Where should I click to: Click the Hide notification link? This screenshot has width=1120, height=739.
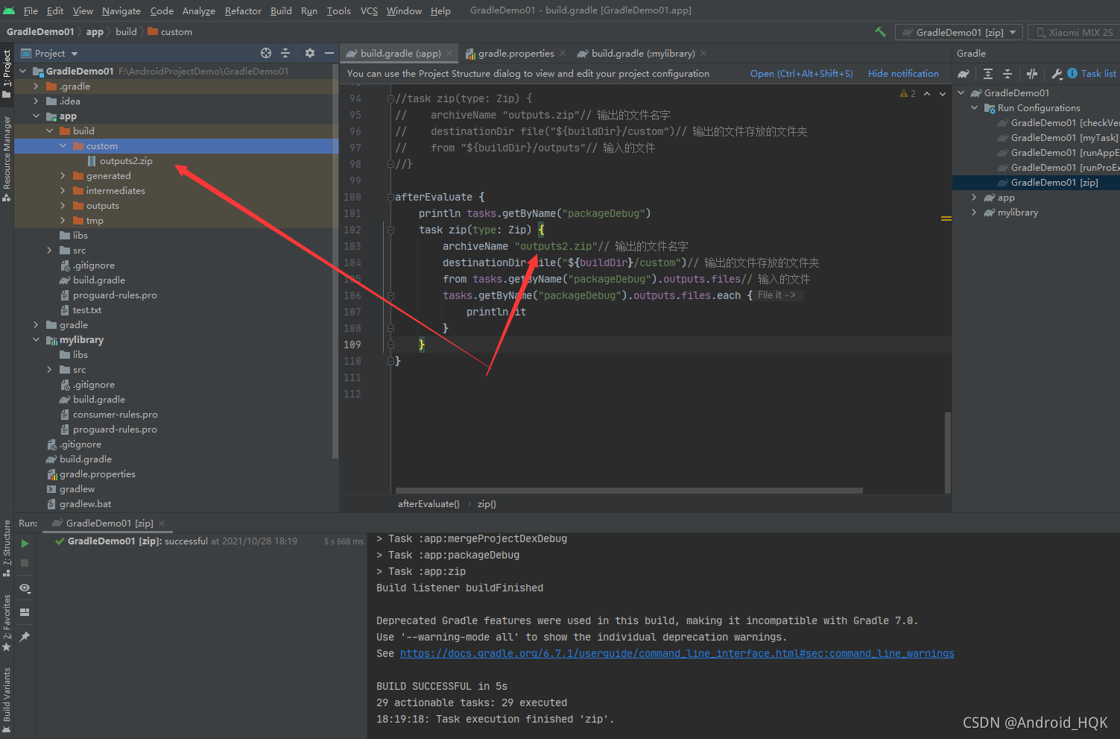[903, 74]
